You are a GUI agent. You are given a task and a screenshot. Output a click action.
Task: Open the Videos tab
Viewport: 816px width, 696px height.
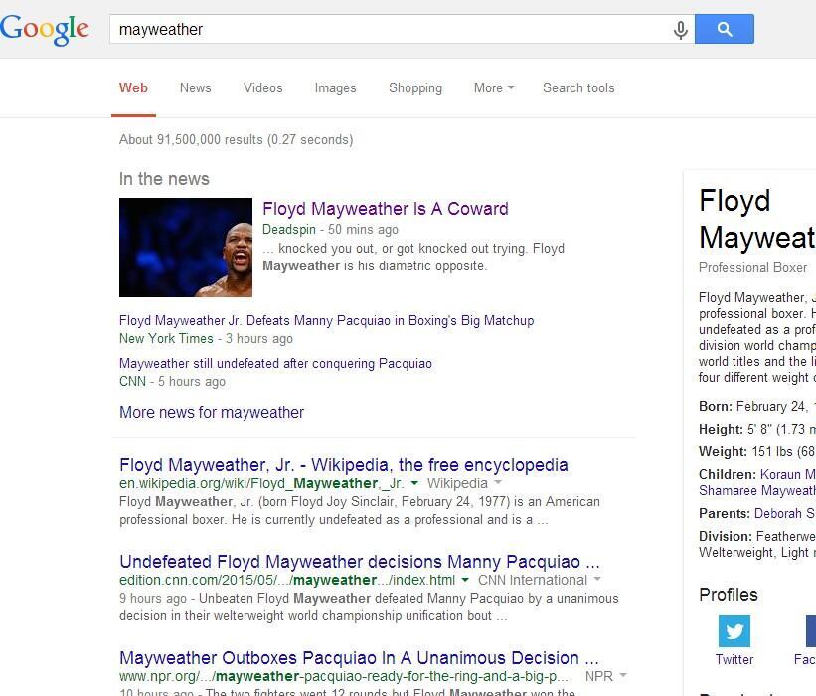click(262, 87)
